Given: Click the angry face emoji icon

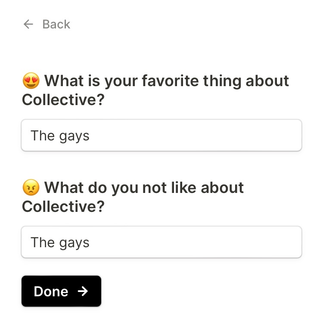Looking at the screenshot, I should (31, 187).
